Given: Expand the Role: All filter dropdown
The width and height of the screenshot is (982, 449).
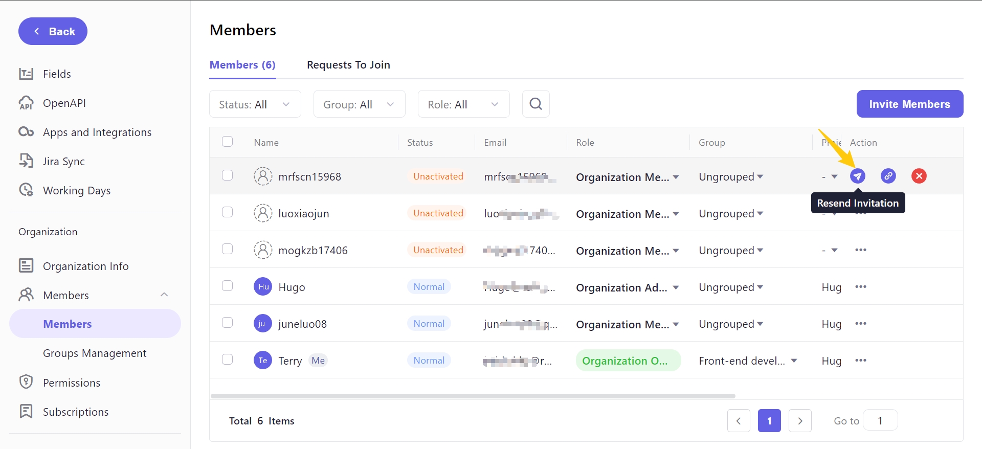Looking at the screenshot, I should [463, 104].
